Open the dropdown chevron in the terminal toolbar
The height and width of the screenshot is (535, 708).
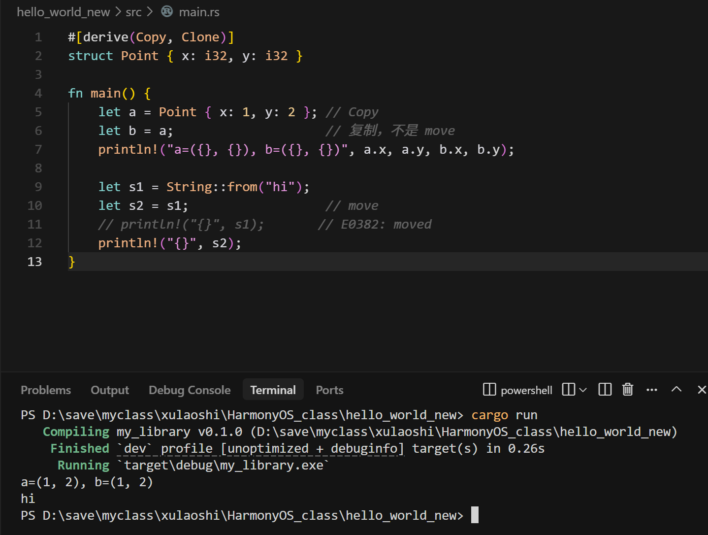(583, 390)
